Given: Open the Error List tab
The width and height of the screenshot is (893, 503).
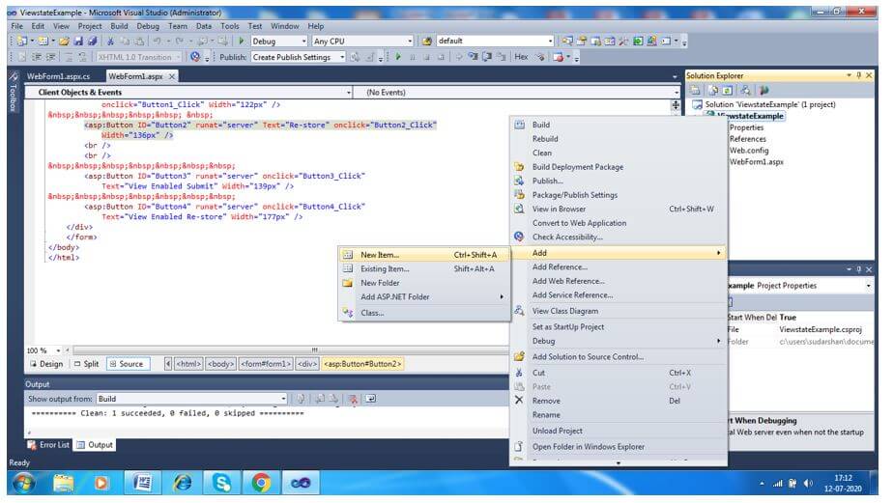Looking at the screenshot, I should (x=47, y=445).
